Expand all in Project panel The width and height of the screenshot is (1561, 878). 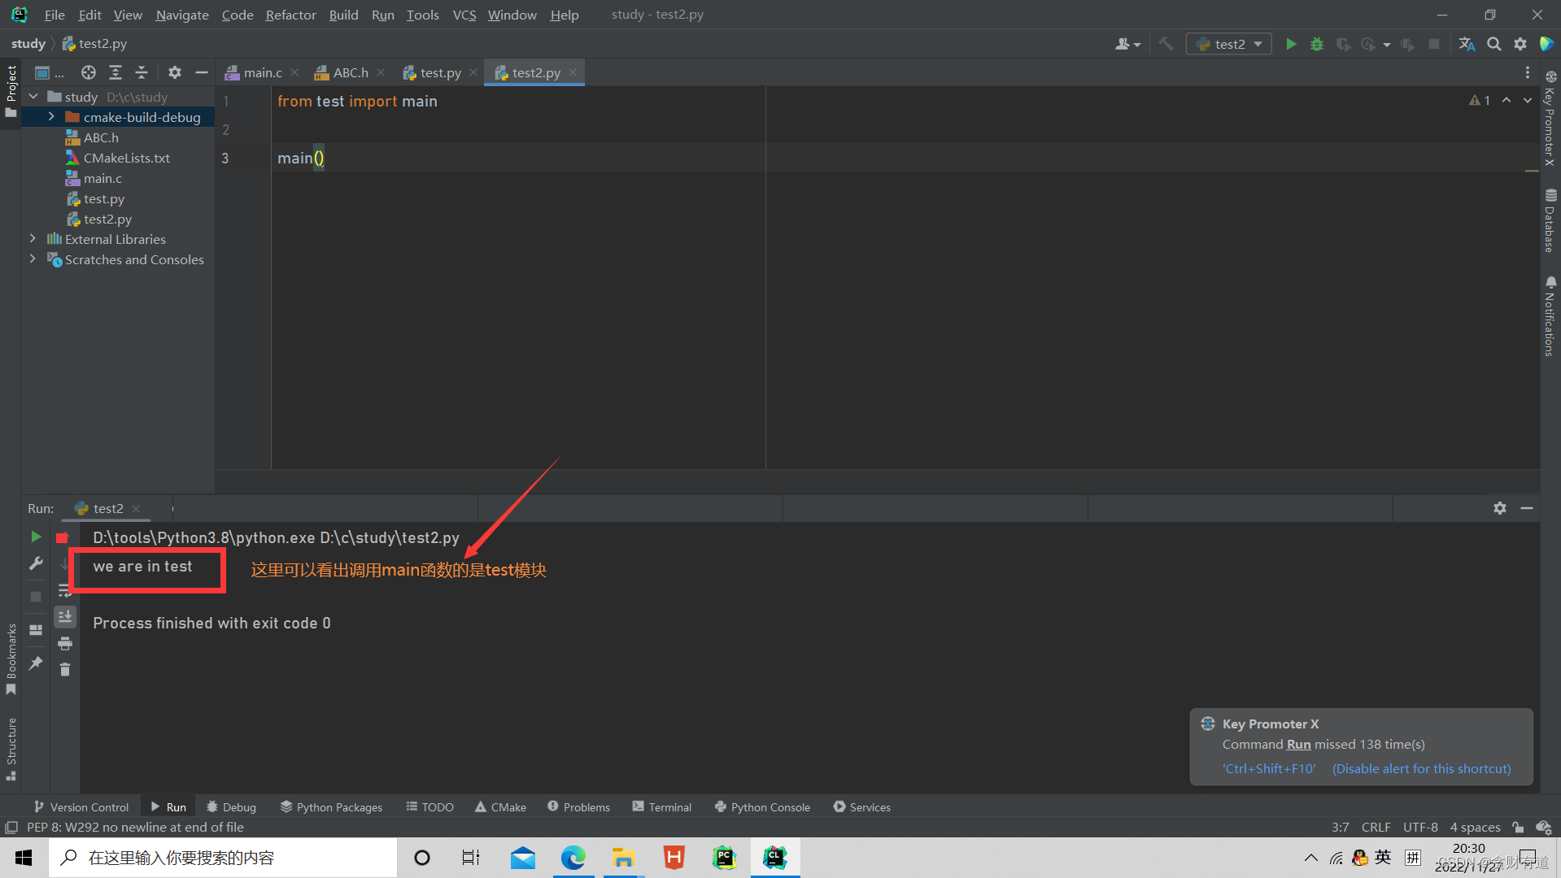pyautogui.click(x=116, y=72)
